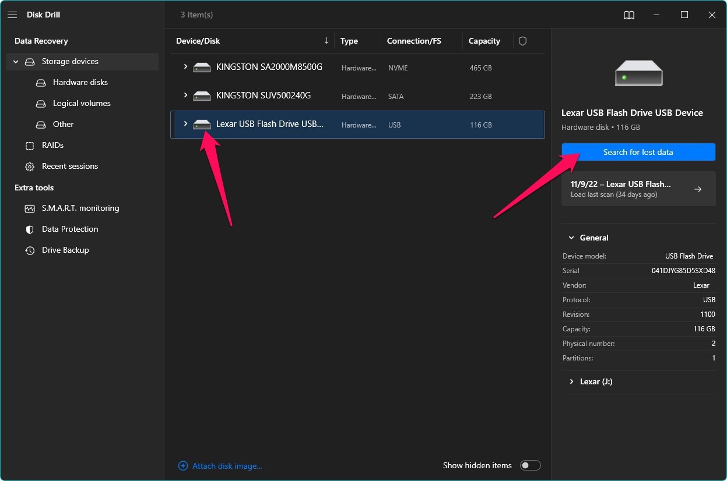The image size is (727, 481).
Task: Click the Hardware disks drive icon
Action: (41, 83)
